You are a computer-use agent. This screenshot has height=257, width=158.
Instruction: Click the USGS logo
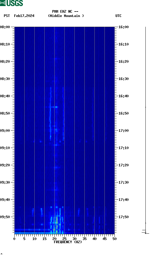coord(11,3)
